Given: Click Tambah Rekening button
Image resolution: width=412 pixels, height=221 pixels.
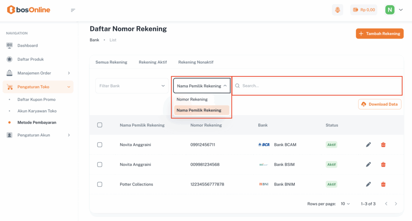Looking at the screenshot, I should (379, 33).
